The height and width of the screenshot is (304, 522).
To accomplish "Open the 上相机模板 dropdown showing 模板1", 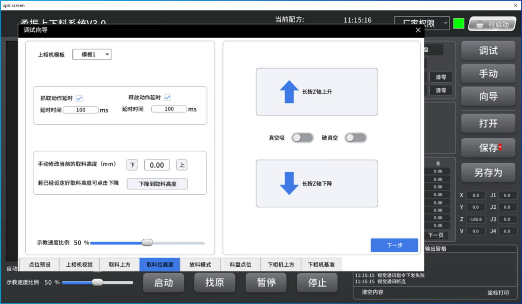I will click(92, 54).
